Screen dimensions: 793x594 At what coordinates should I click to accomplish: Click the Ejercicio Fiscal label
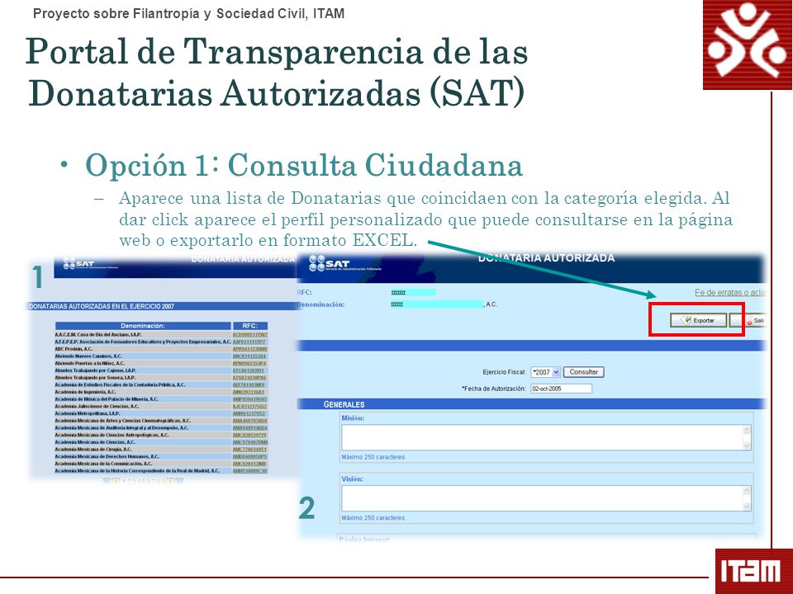click(504, 372)
